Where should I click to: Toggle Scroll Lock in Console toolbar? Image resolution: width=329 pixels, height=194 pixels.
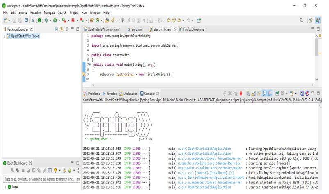[x=254, y=94]
